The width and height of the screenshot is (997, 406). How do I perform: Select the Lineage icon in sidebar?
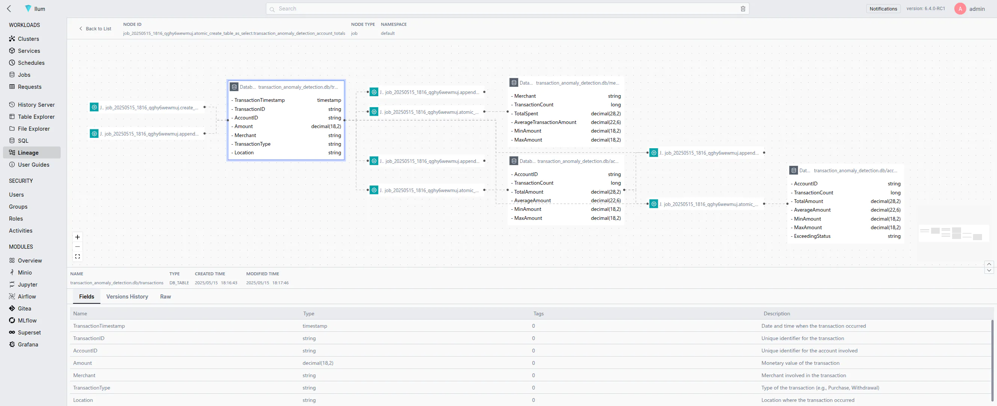pos(12,152)
